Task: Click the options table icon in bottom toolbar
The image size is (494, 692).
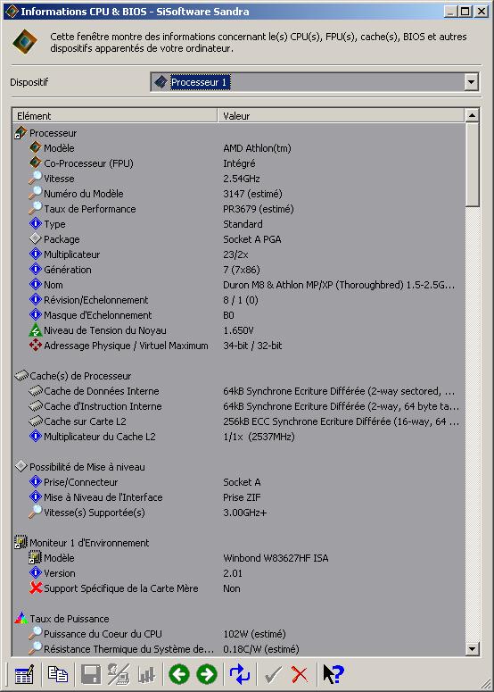Action: coord(24,675)
